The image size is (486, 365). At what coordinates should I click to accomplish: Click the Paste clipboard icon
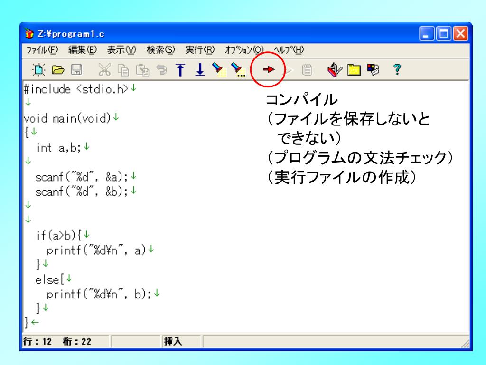pyautogui.click(x=142, y=70)
